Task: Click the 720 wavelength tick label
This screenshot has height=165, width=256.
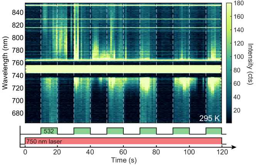Action: [18, 88]
